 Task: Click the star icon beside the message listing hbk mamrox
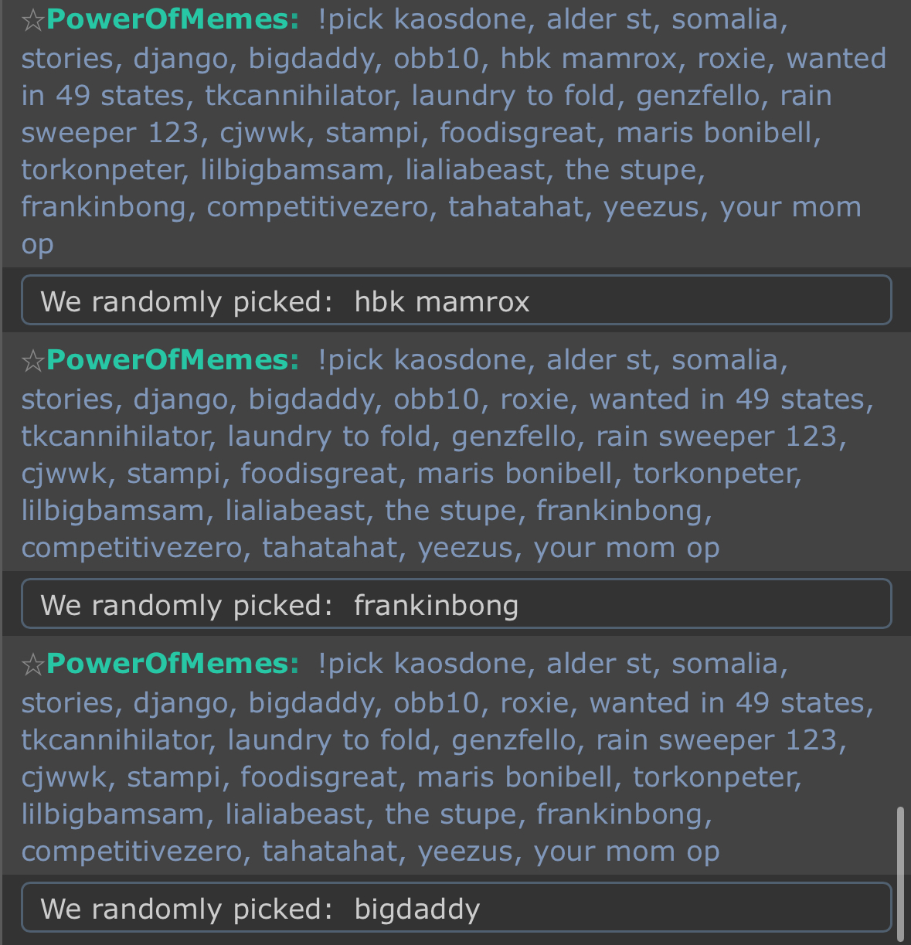pyautogui.click(x=33, y=20)
